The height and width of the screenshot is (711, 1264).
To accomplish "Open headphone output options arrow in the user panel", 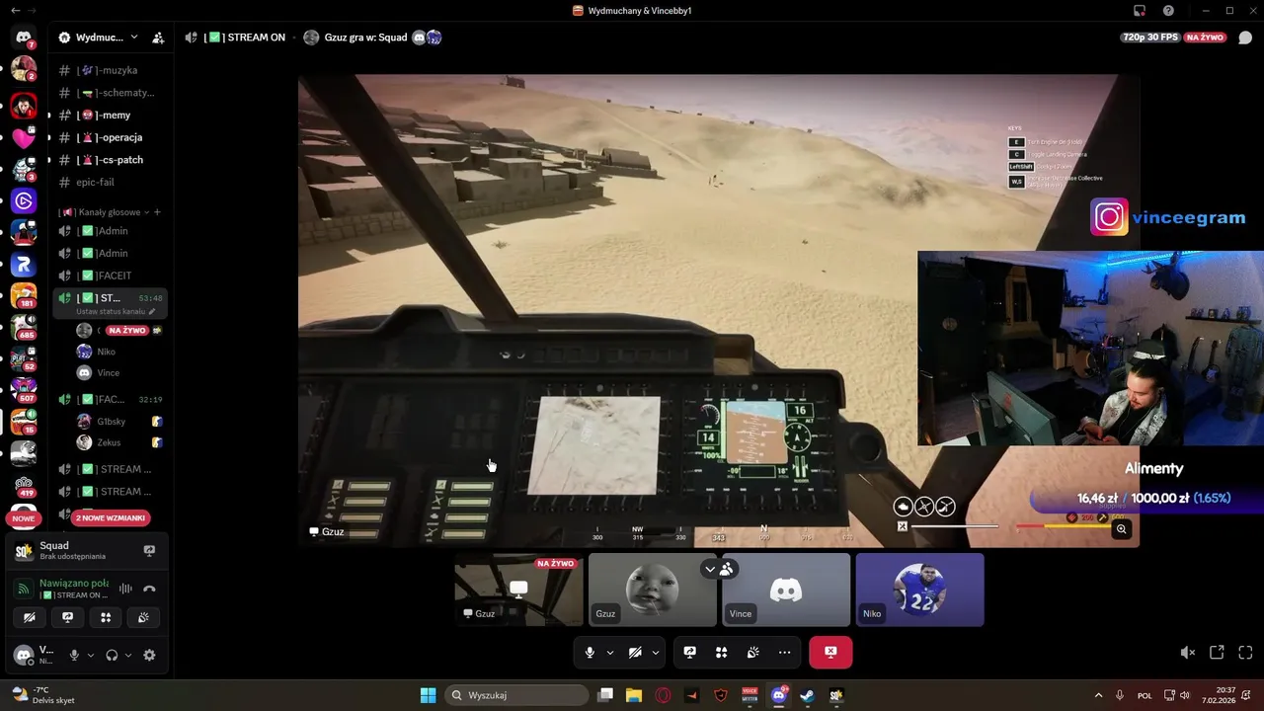I will 128,655.
